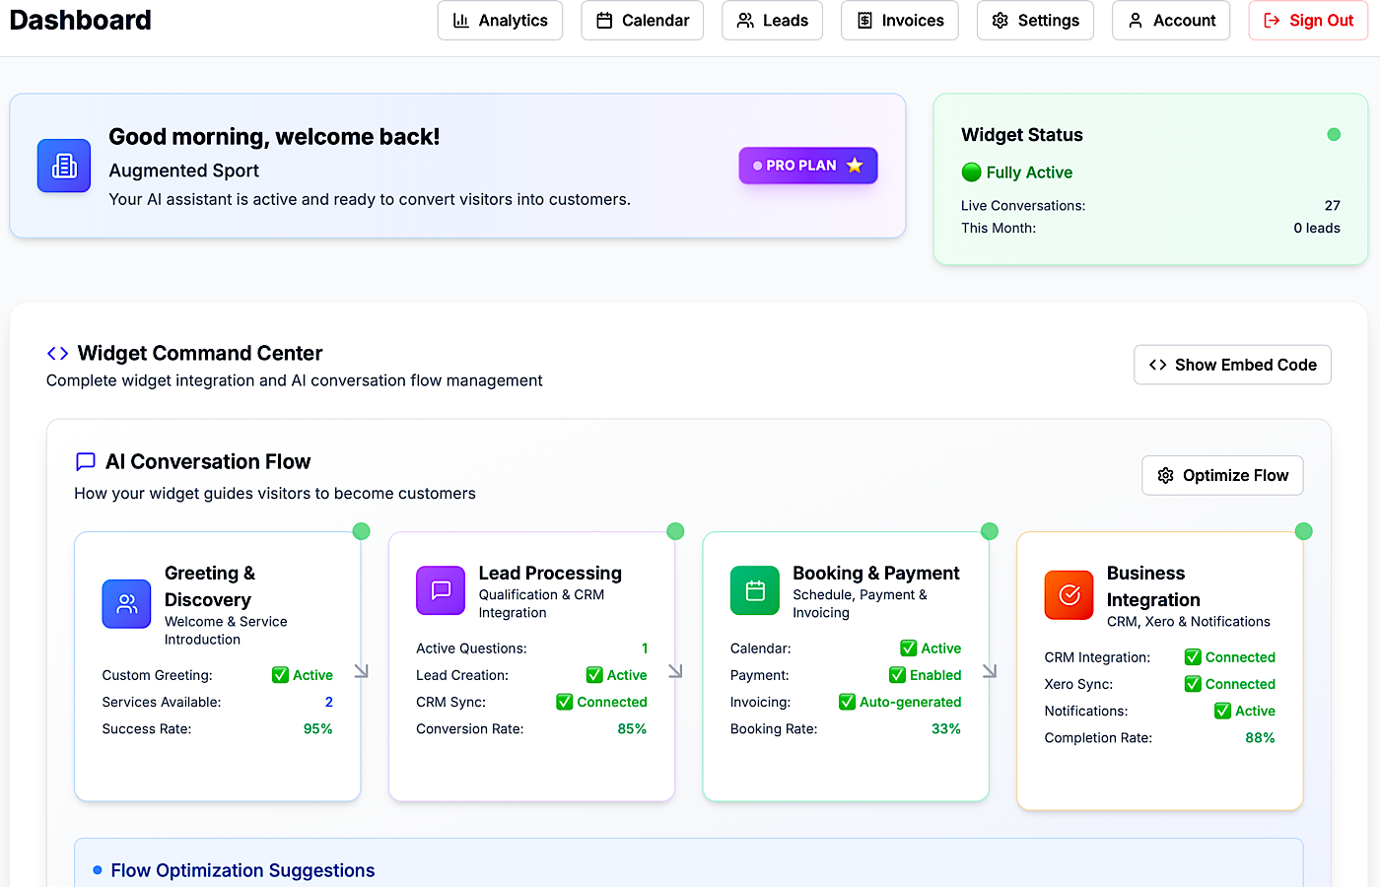Click the Sign Out button
Image resolution: width=1380 pixels, height=887 pixels.
point(1308,20)
